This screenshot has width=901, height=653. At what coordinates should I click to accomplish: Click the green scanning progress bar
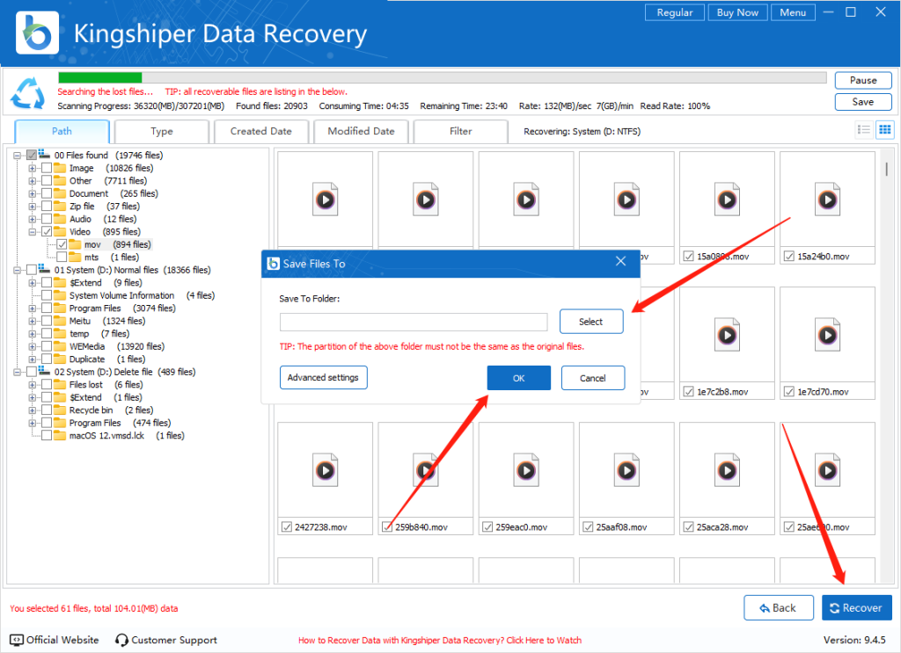click(x=100, y=77)
